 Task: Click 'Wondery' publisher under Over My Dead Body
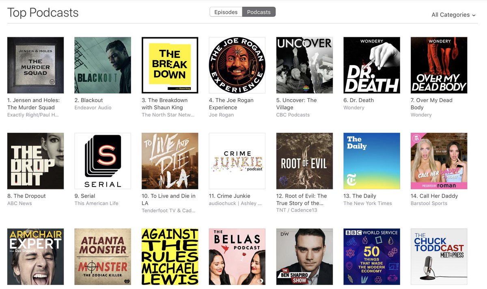421,115
